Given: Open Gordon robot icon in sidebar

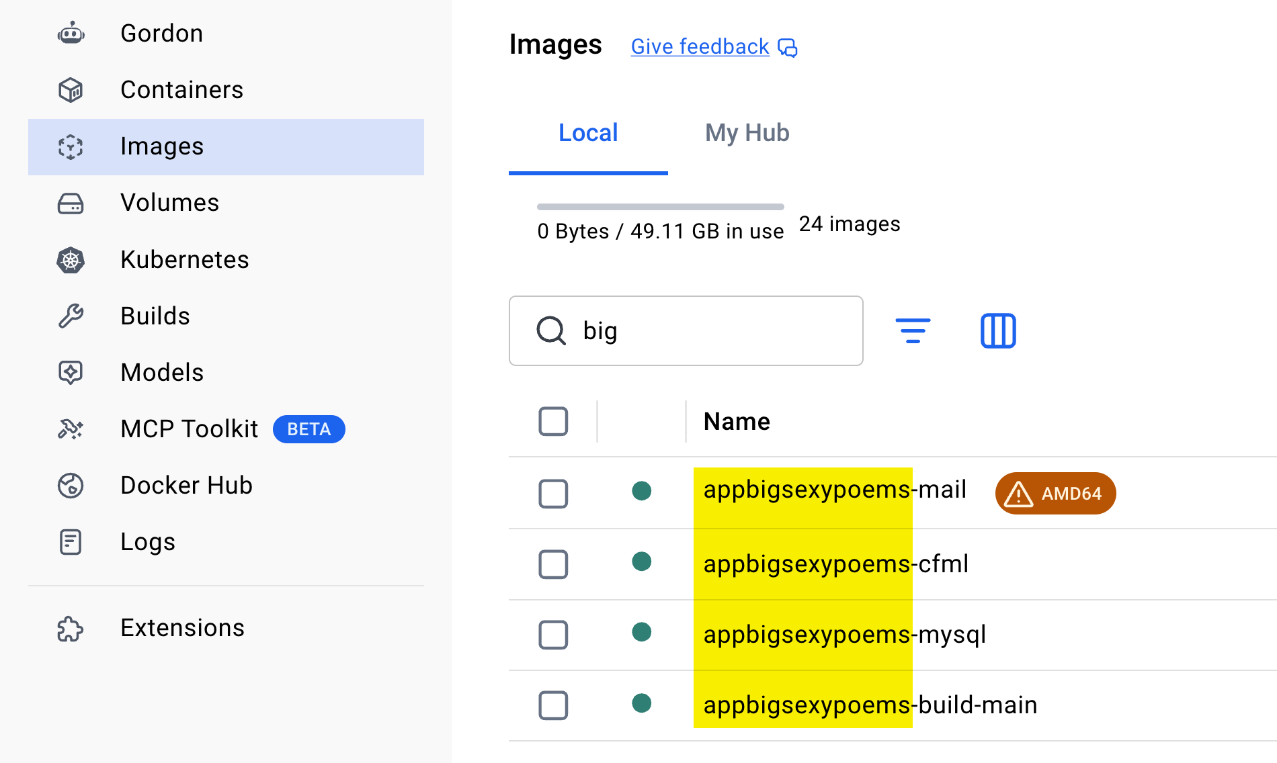Looking at the screenshot, I should tap(71, 33).
